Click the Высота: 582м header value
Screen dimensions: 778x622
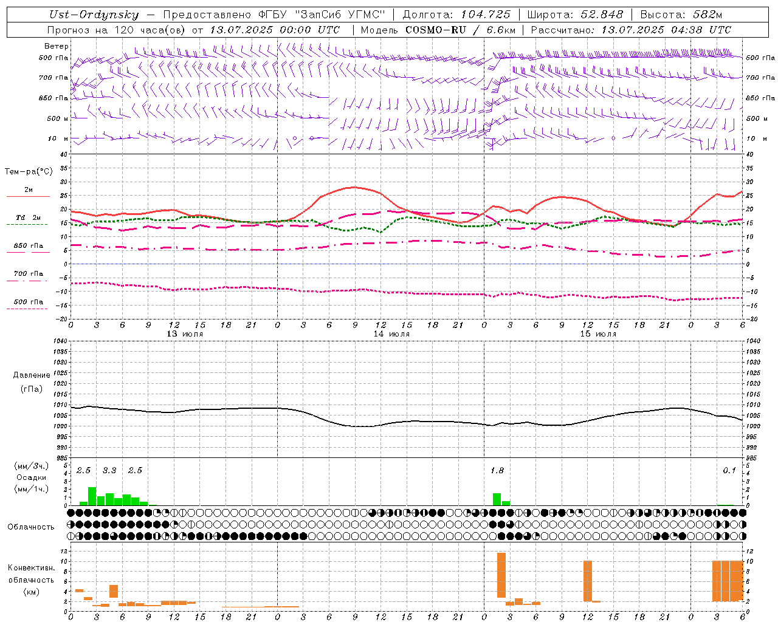click(x=681, y=15)
